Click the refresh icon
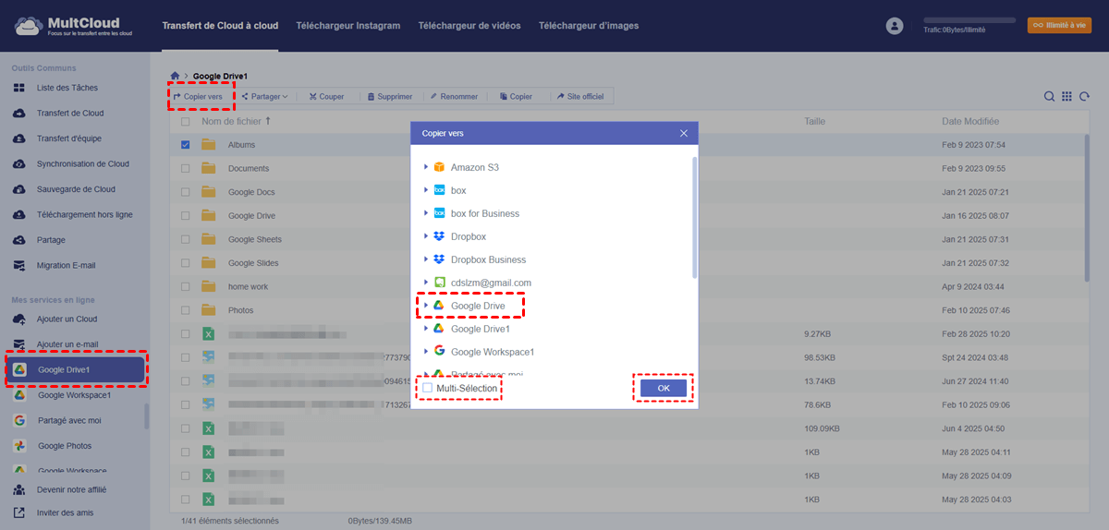 [1084, 96]
